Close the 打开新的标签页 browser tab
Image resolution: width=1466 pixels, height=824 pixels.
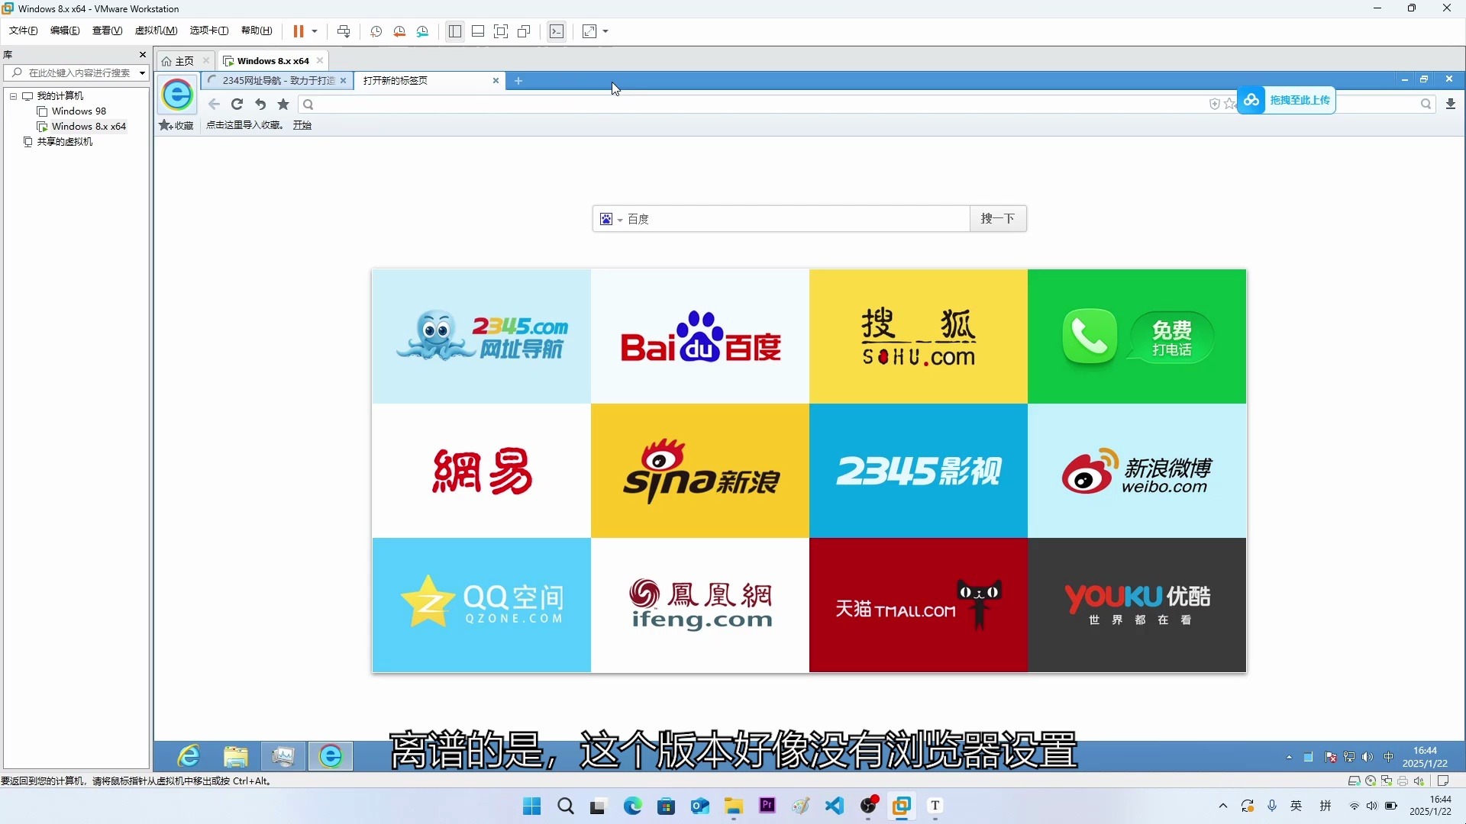(x=496, y=81)
